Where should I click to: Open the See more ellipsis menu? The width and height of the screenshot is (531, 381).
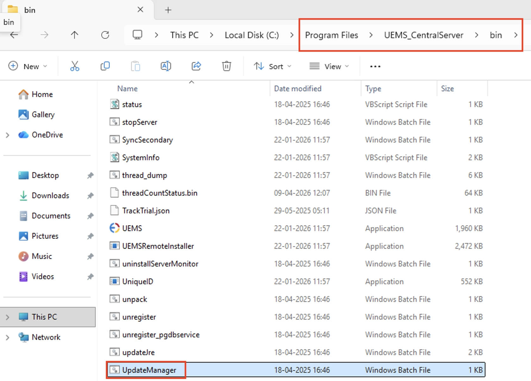pos(375,66)
